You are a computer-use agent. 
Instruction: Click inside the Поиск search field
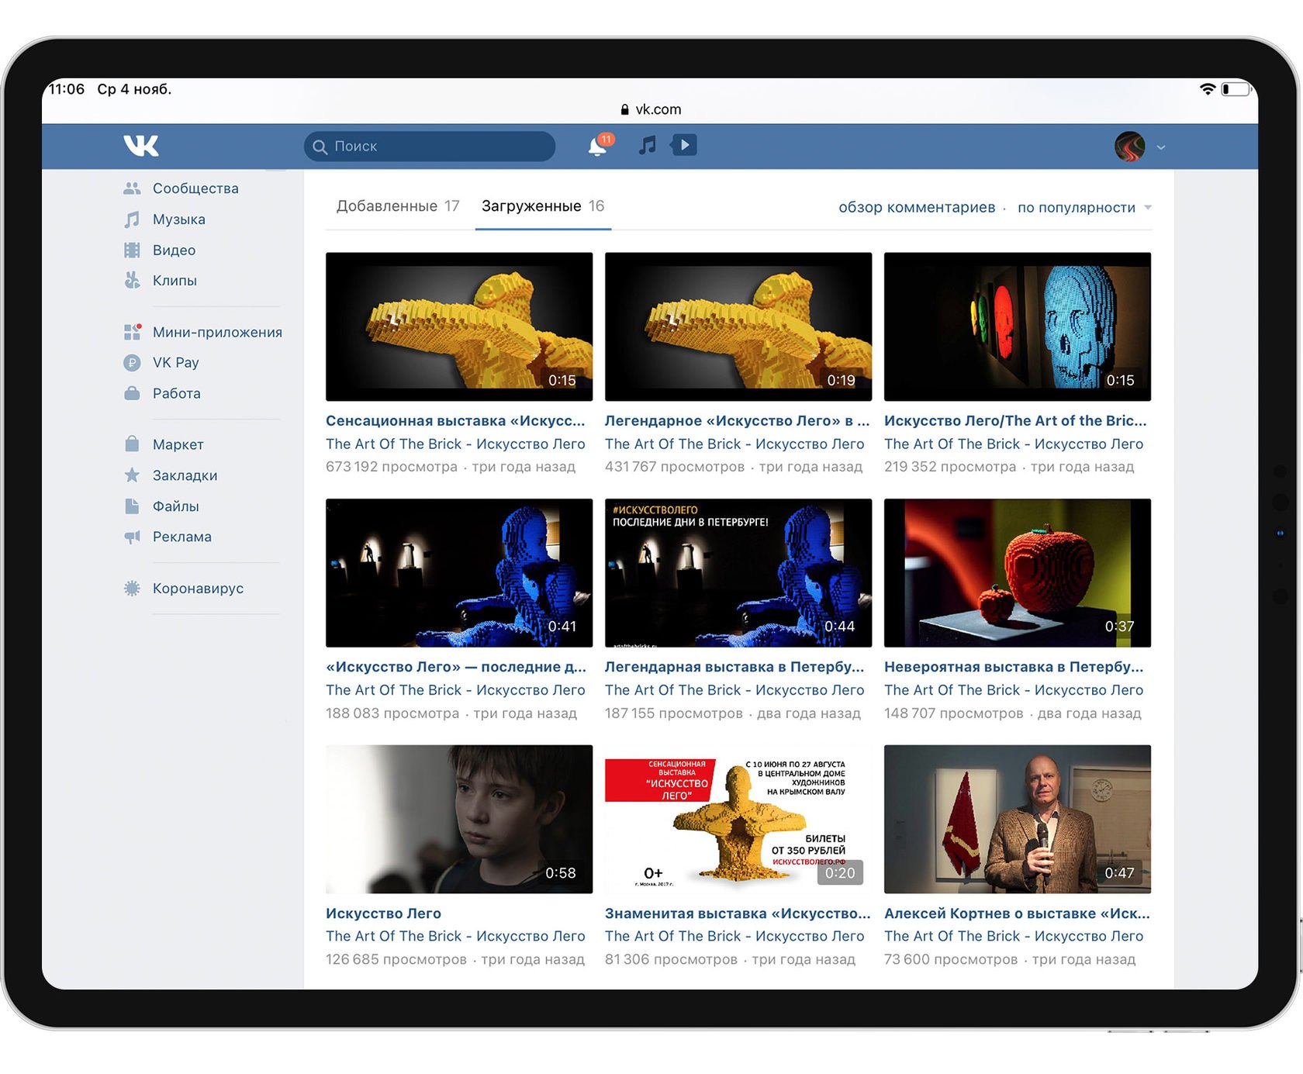430,146
